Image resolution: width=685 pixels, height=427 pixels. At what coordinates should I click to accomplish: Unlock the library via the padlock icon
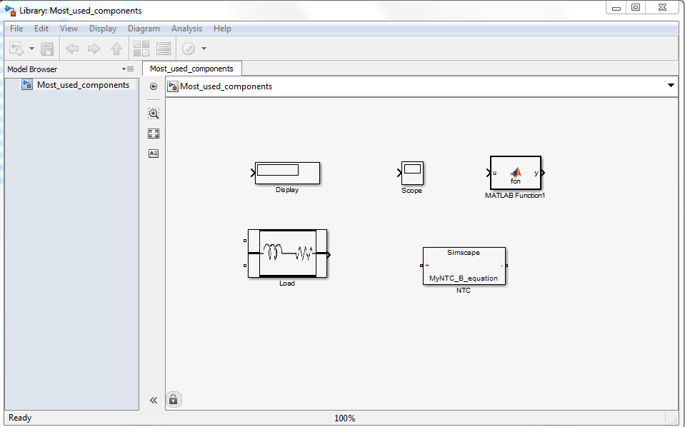(x=173, y=399)
